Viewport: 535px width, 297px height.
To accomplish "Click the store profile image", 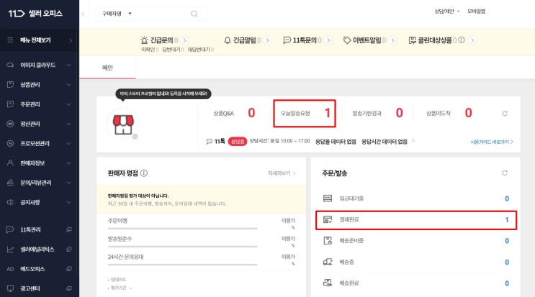I will point(123,124).
